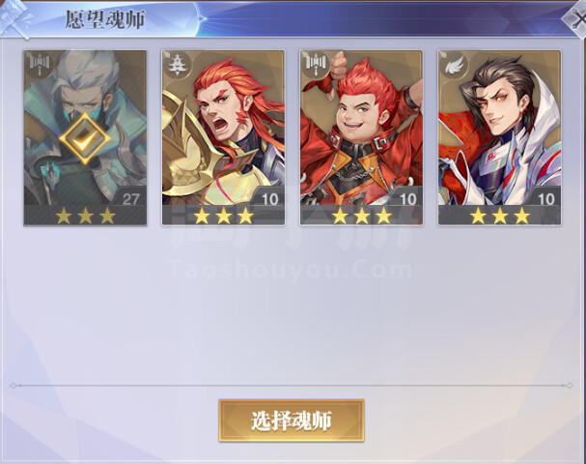Click three-star rating under gray-haired card
This screenshot has width=586, height=464.
[85, 216]
